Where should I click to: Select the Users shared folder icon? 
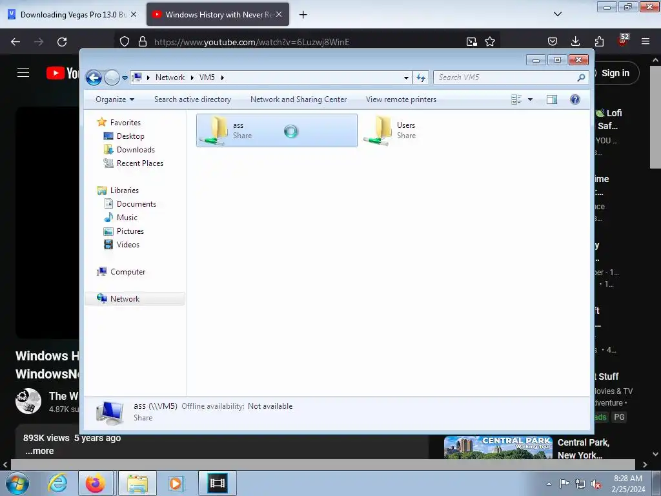tap(378, 130)
